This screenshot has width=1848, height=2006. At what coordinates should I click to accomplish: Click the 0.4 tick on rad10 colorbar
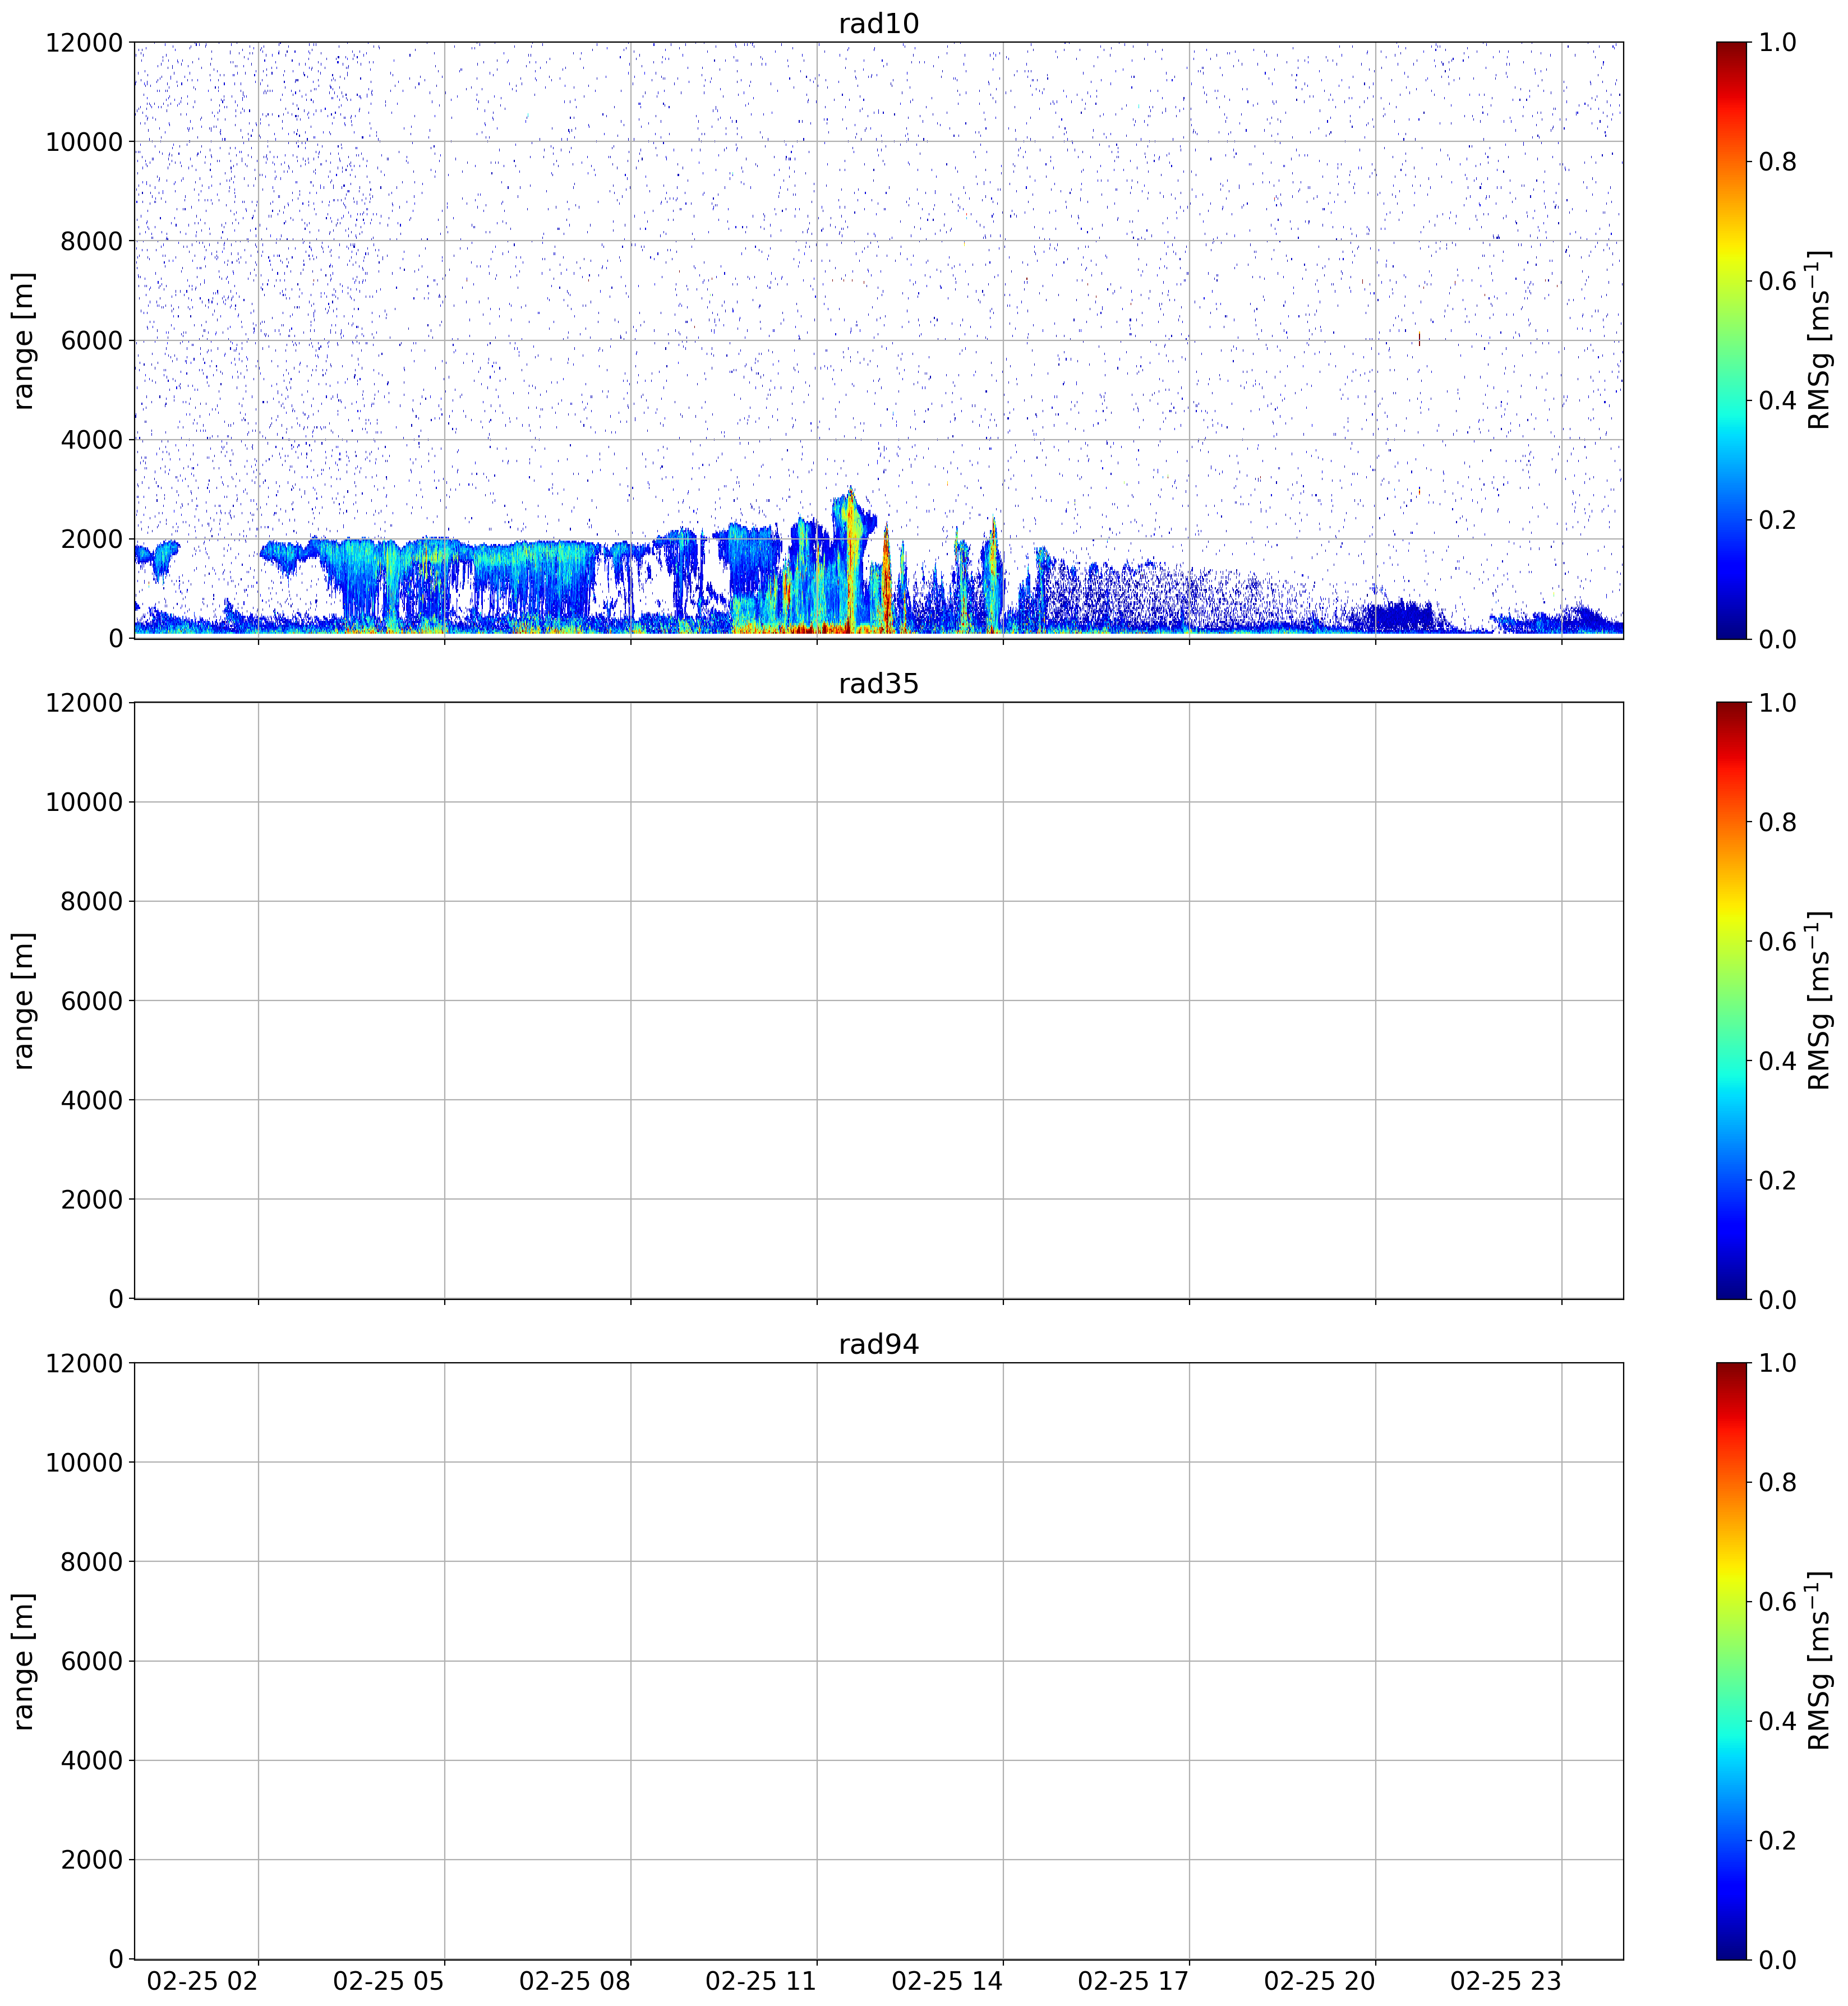click(1777, 400)
